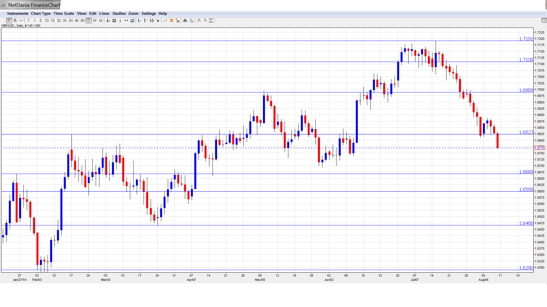Select the 4H time scale button
The width and height of the screenshot is (547, 307).
tap(77, 20)
